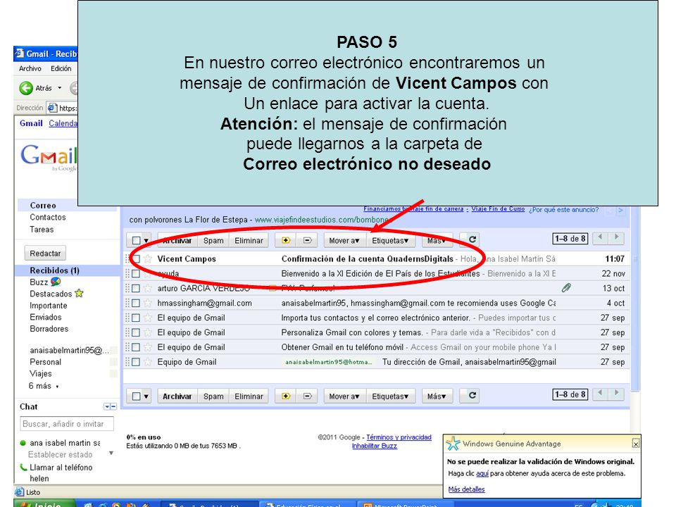This screenshot has height=507, width=676.
Task: Click the Inhabilitar Buzz link
Action: click(x=374, y=446)
